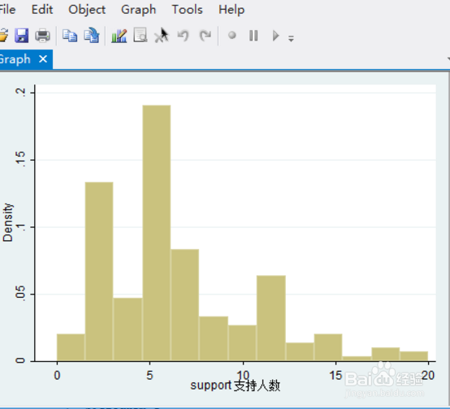Open the Graph menu
The width and height of the screenshot is (450, 409).
tap(139, 10)
